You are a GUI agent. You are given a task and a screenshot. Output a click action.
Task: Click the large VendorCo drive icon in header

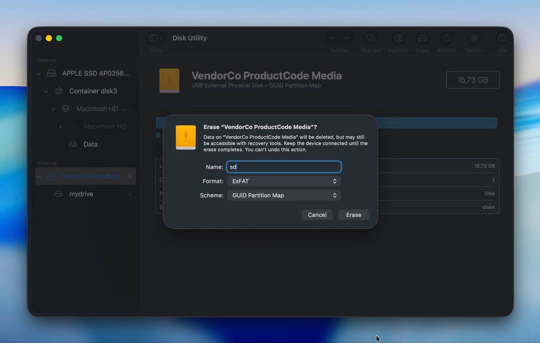169,81
